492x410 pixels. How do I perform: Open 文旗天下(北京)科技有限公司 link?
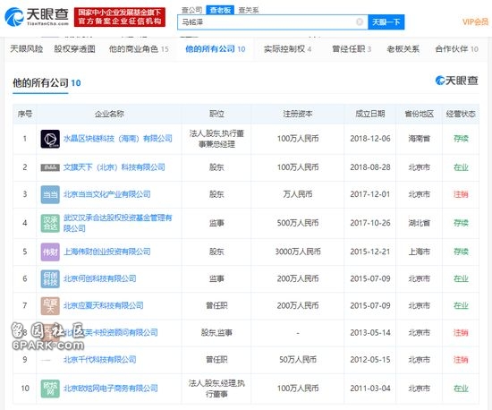pyautogui.click(x=115, y=167)
